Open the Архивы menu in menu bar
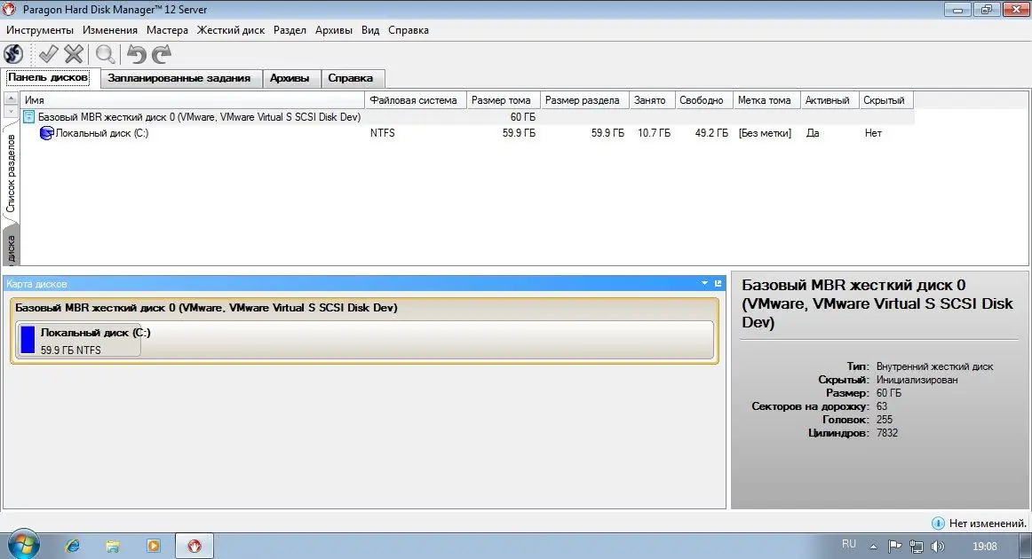Image resolution: width=1032 pixels, height=559 pixels. click(x=334, y=30)
